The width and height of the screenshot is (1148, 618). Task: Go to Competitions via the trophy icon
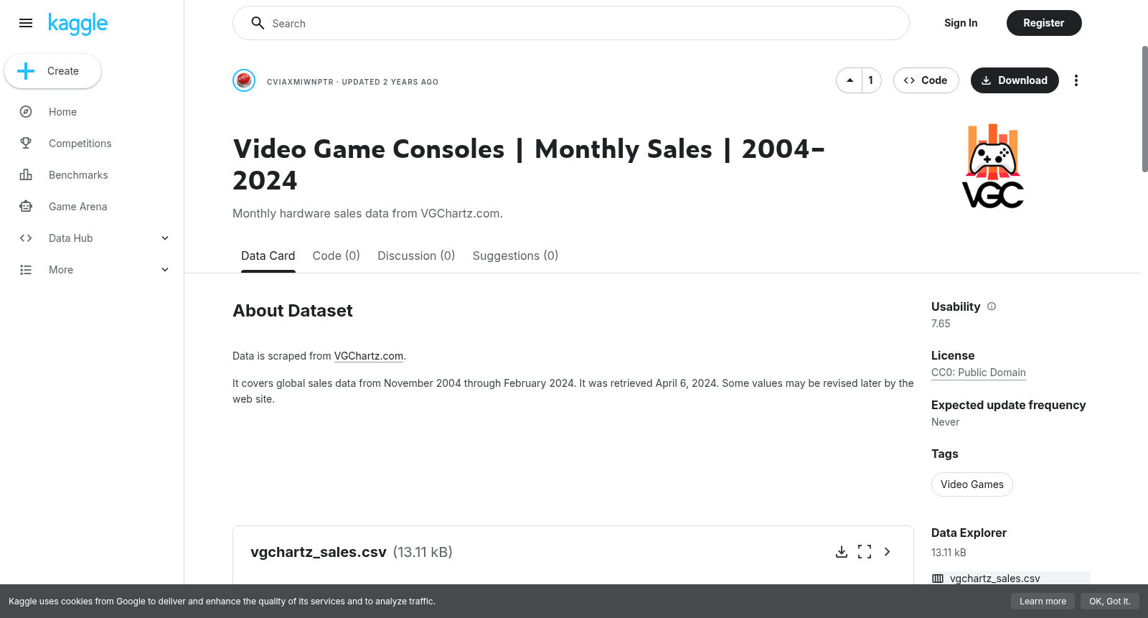click(26, 144)
